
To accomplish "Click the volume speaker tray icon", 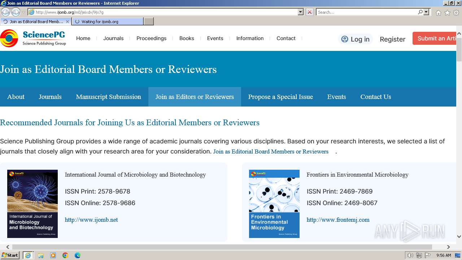I will tap(410, 255).
